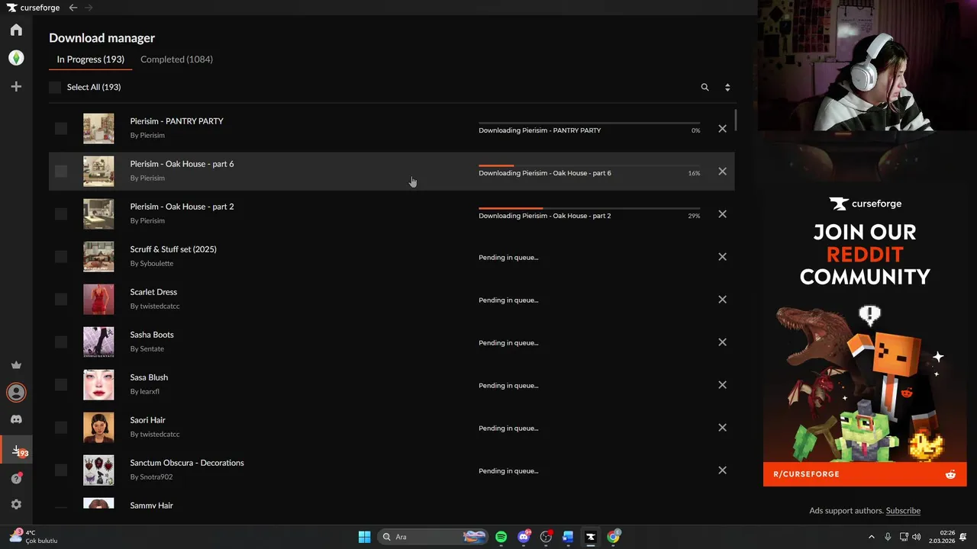Open the premium crown icon in sidebar
Image resolution: width=977 pixels, height=549 pixels.
(x=16, y=365)
